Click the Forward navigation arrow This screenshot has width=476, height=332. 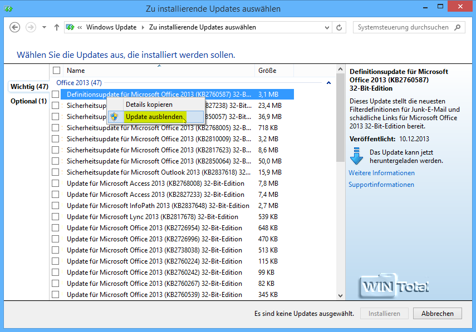[x=31, y=27]
